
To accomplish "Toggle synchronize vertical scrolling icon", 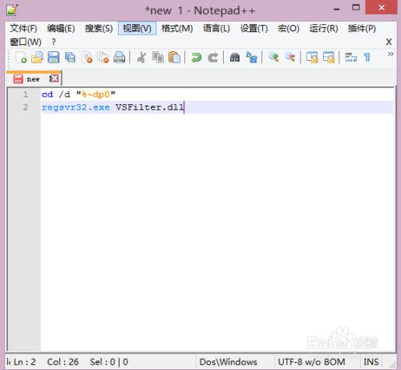I will [312, 58].
